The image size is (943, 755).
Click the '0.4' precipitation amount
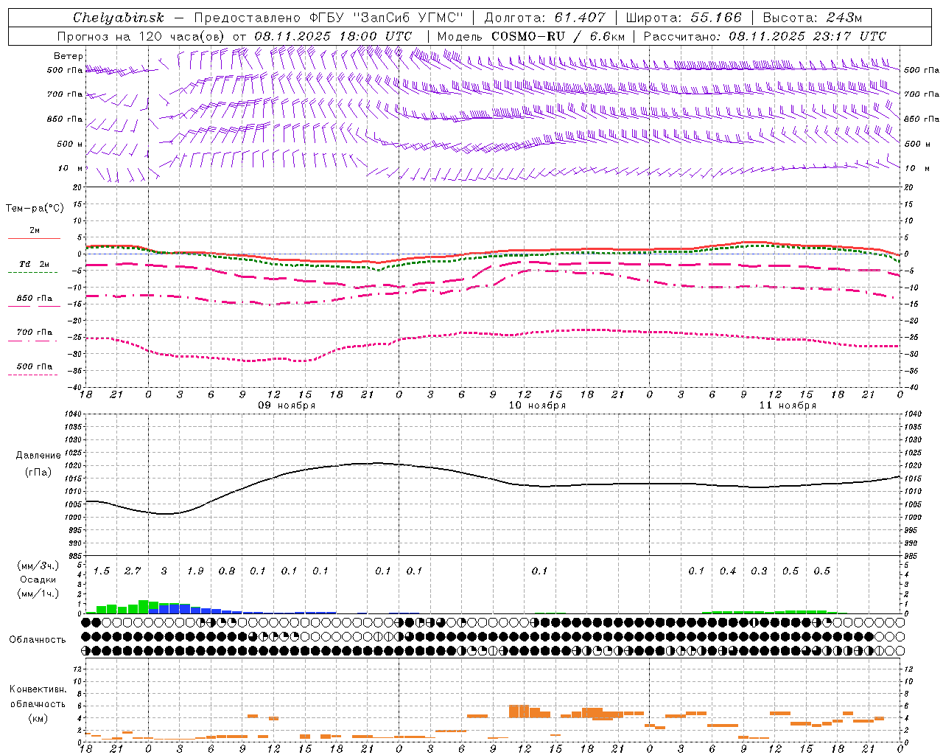[x=728, y=571]
